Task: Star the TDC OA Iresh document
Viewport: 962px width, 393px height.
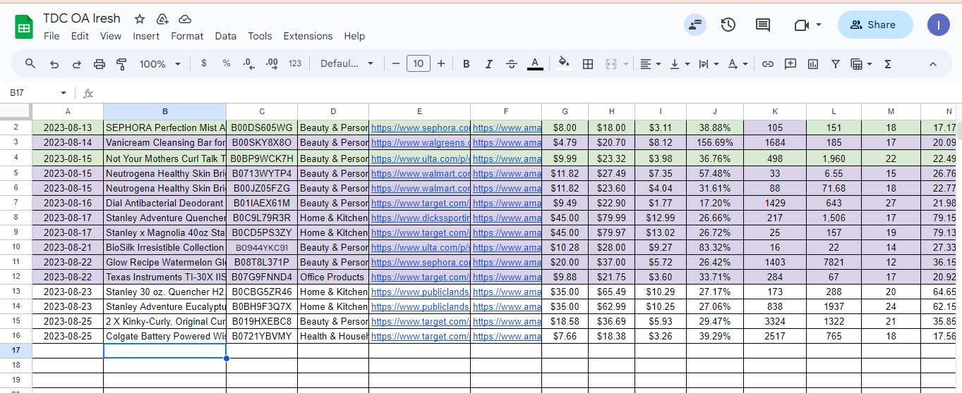Action: click(140, 19)
